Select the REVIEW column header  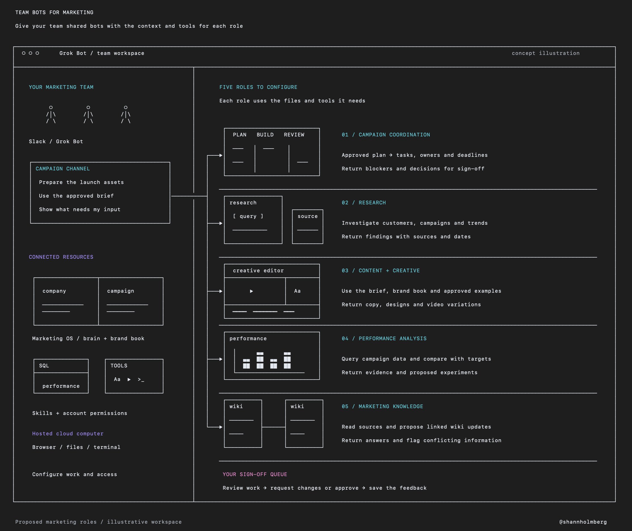tap(294, 135)
